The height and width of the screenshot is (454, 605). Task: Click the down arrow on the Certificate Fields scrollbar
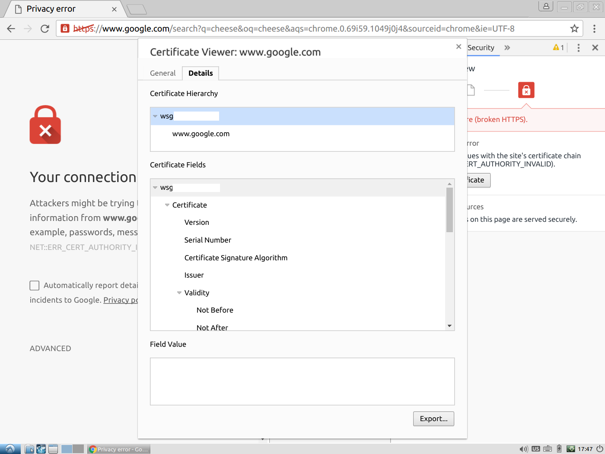[449, 326]
